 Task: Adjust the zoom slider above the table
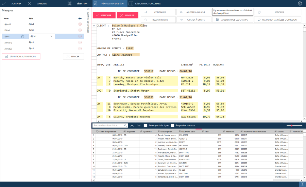click(291, 126)
